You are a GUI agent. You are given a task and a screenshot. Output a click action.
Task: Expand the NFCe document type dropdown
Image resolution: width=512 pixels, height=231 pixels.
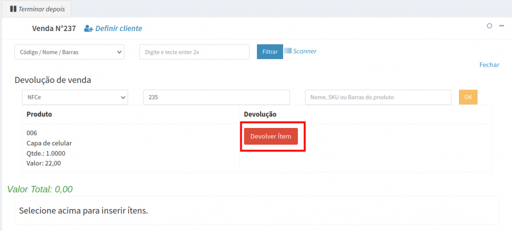[x=75, y=97]
